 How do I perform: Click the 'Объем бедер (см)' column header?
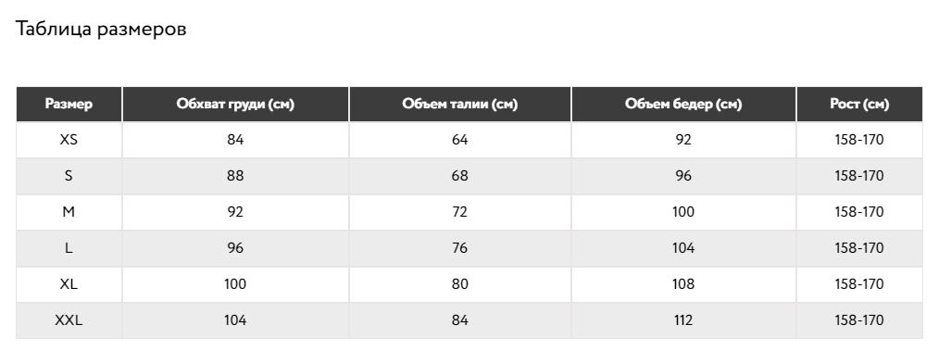pyautogui.click(x=683, y=104)
